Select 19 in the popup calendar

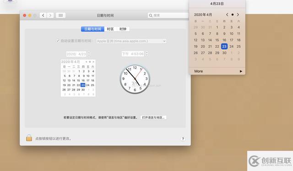point(195,46)
